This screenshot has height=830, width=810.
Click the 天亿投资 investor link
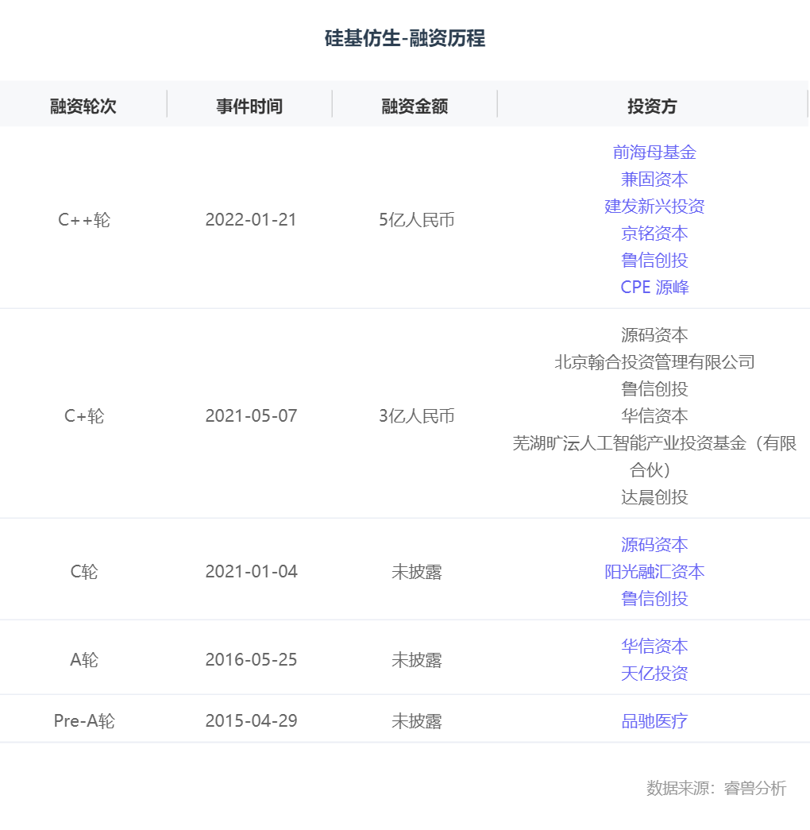pos(654,674)
